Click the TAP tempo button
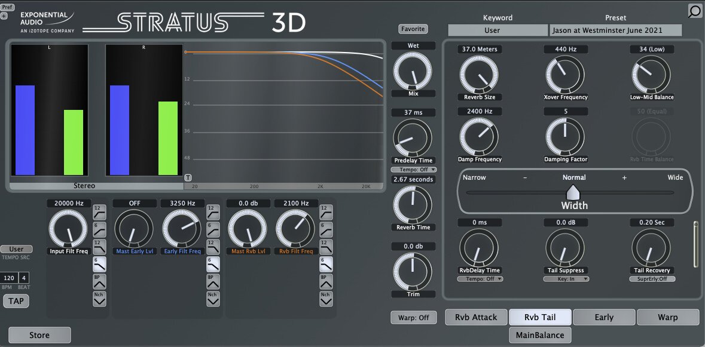705x347 pixels. pyautogui.click(x=16, y=300)
